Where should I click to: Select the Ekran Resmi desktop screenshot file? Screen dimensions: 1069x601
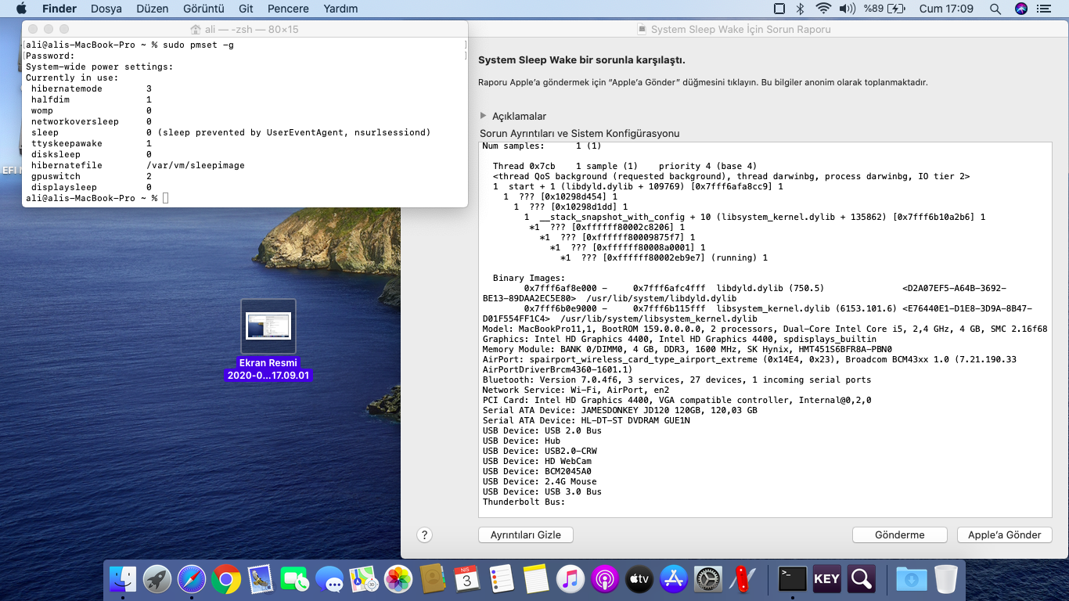coord(268,326)
